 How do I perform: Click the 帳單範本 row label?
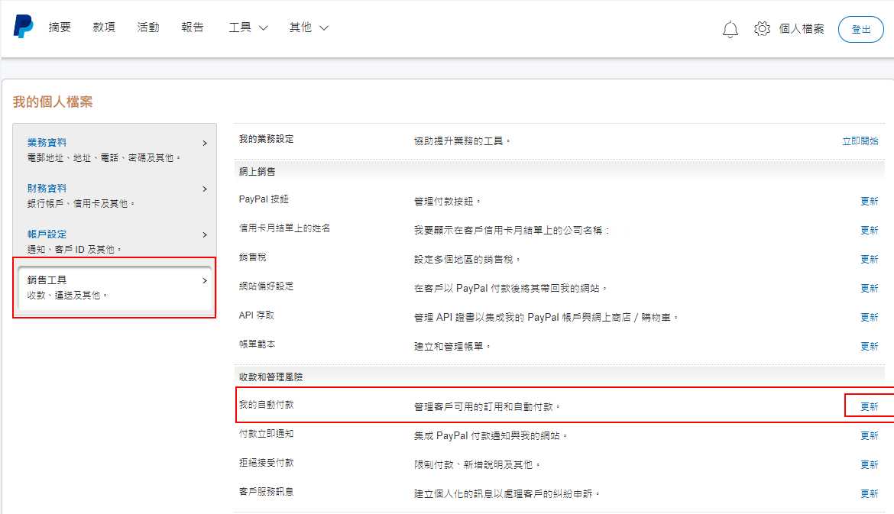pyautogui.click(x=258, y=344)
